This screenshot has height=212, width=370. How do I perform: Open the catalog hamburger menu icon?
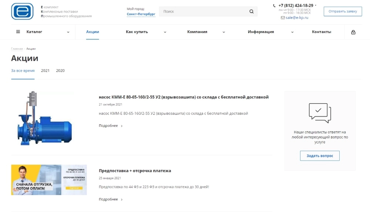[x=18, y=32]
